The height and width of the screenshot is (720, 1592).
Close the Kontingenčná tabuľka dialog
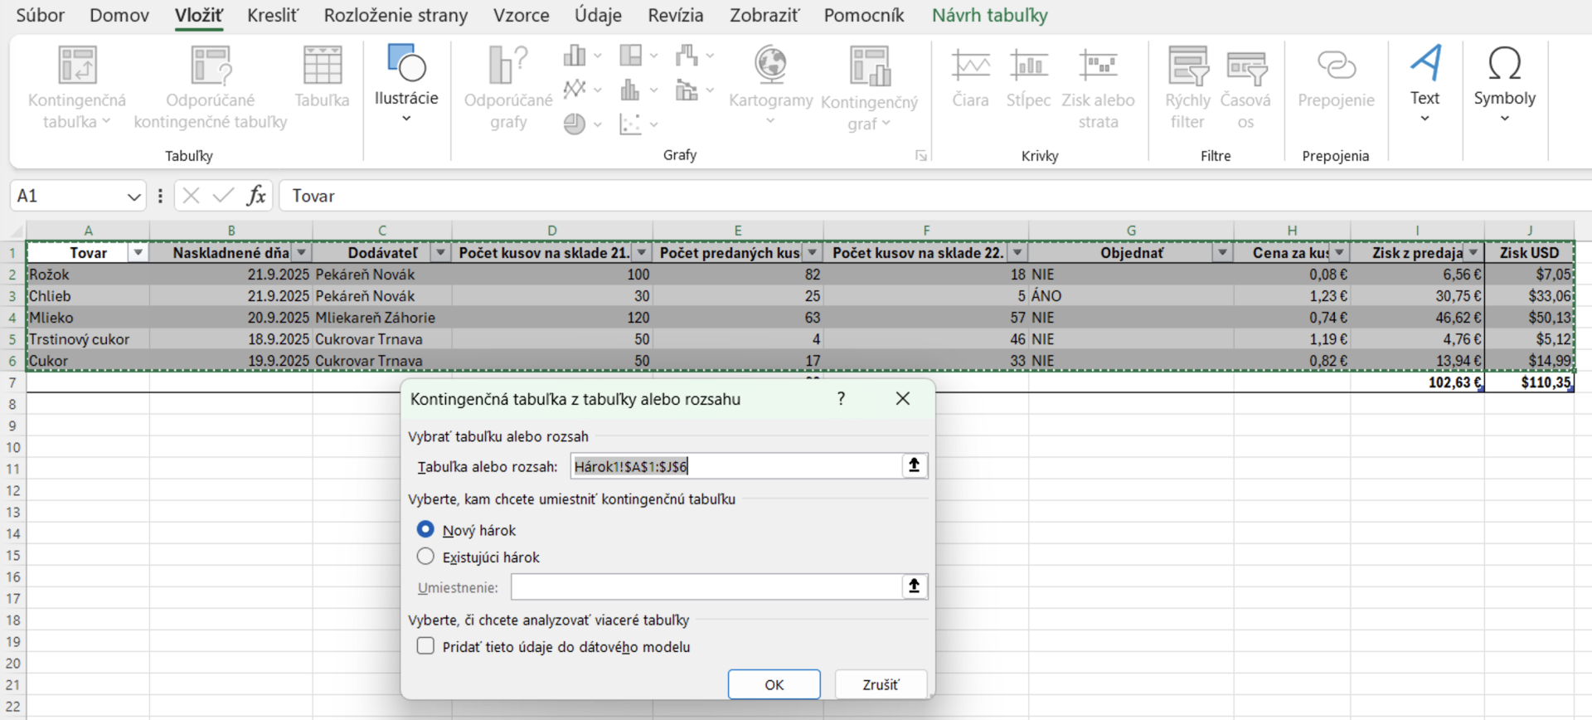(x=903, y=399)
